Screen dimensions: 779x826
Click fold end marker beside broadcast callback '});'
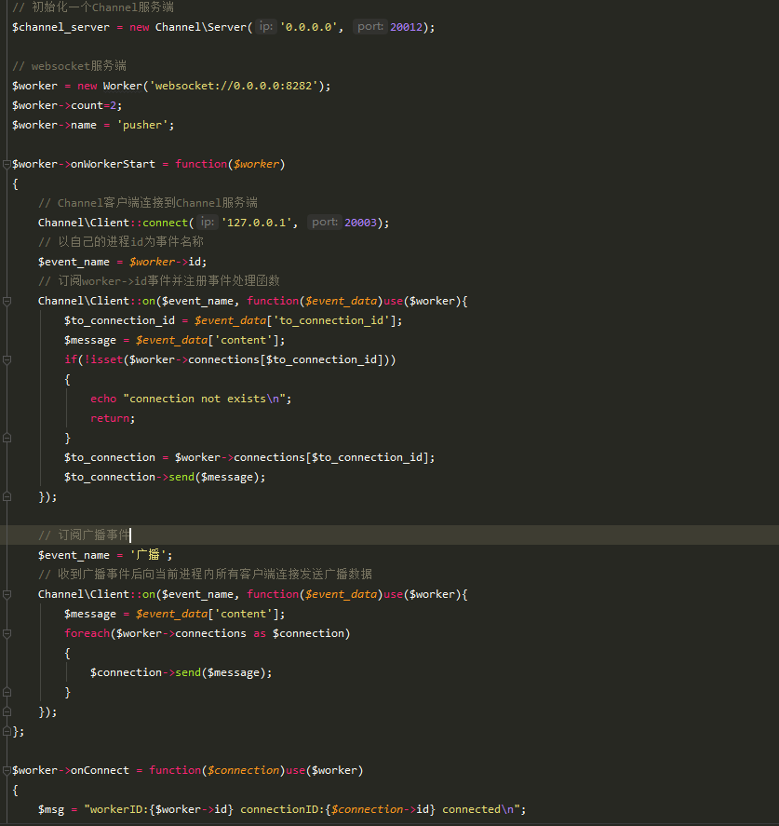(x=7, y=711)
